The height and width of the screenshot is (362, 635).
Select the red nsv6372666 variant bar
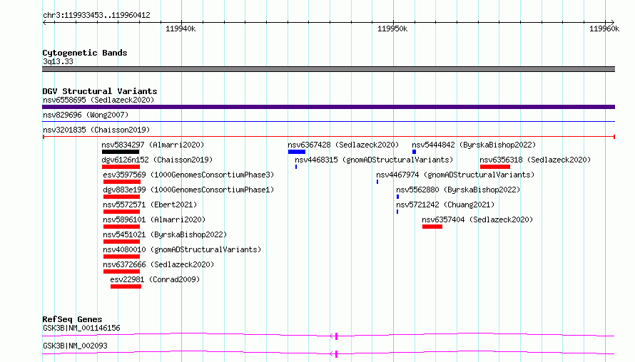(121, 271)
